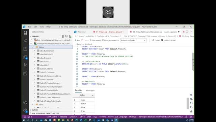Open editor more actions ellipsis
The width and height of the screenshot is (216, 122).
tap(191, 32)
